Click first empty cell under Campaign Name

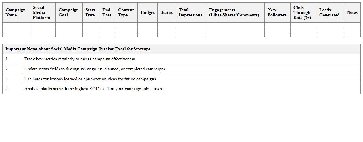coord(16,25)
